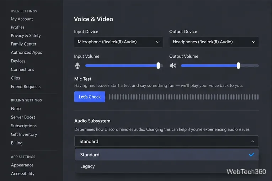Collapse the Audio Subsystem dropdown

point(166,141)
